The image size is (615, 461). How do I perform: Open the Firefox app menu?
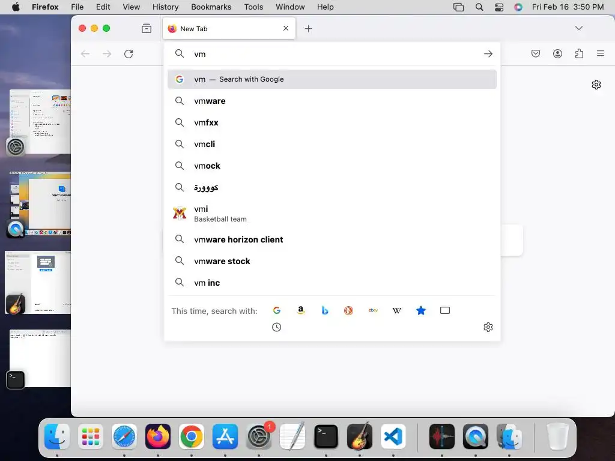(x=45, y=7)
